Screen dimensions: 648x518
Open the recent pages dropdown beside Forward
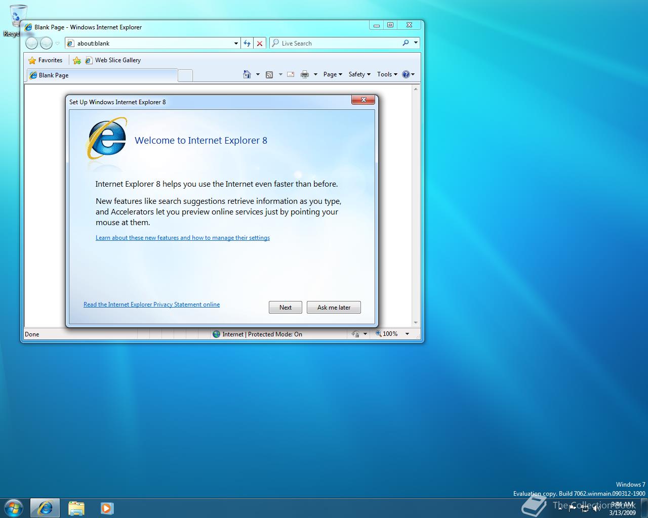click(x=58, y=44)
